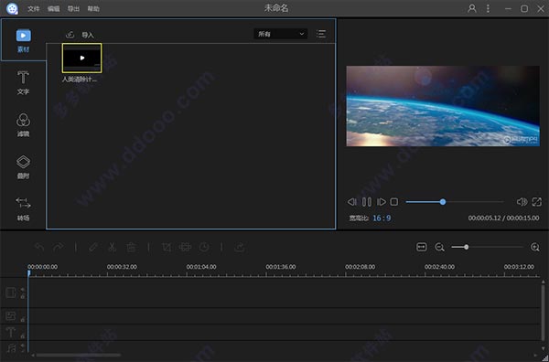Click the 00:01:04.00 ruler mark
Viewport: 549px width, 362px height.
point(201,267)
